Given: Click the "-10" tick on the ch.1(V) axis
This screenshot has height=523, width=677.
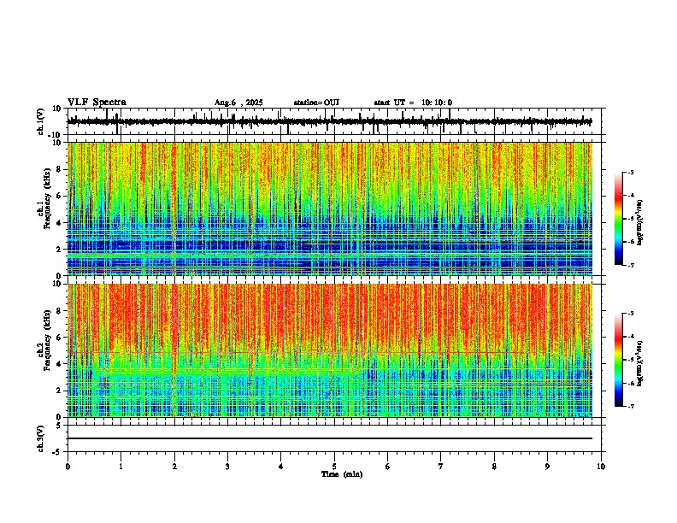Looking at the screenshot, I should point(56,135).
